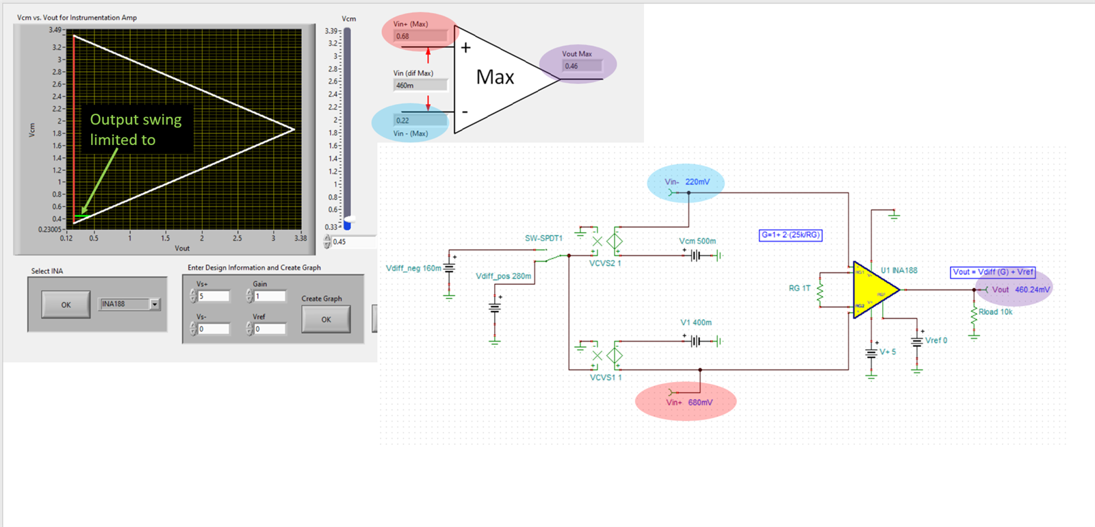Select the V+ 5 supply source symbol

click(871, 352)
